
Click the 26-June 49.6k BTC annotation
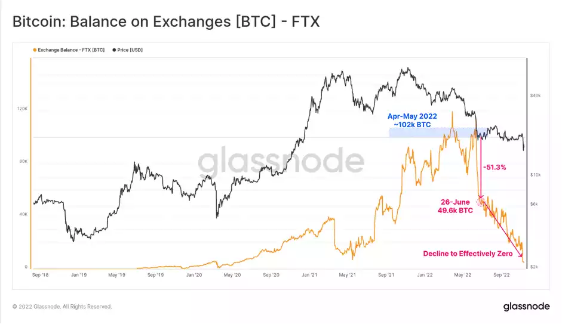[x=455, y=206]
